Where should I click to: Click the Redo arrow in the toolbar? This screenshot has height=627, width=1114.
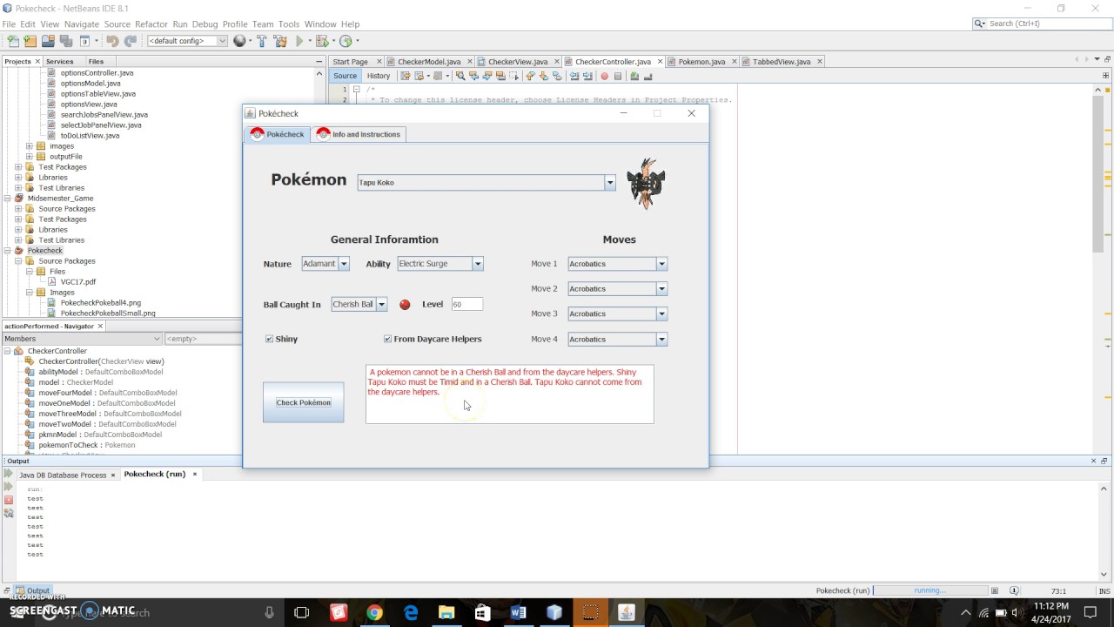[x=130, y=41]
